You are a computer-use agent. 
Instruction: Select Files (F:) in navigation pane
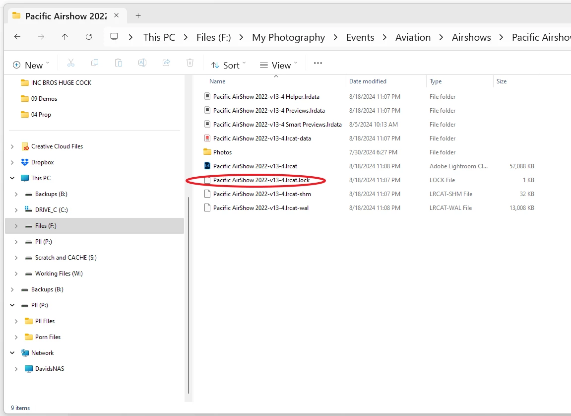click(94, 226)
